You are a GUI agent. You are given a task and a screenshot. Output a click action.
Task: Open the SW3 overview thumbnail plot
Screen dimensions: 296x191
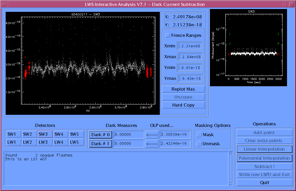pos(248,48)
